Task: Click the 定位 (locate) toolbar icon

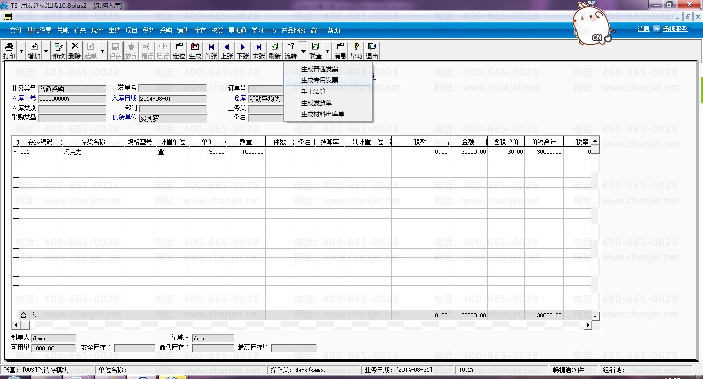Action: 179,50
